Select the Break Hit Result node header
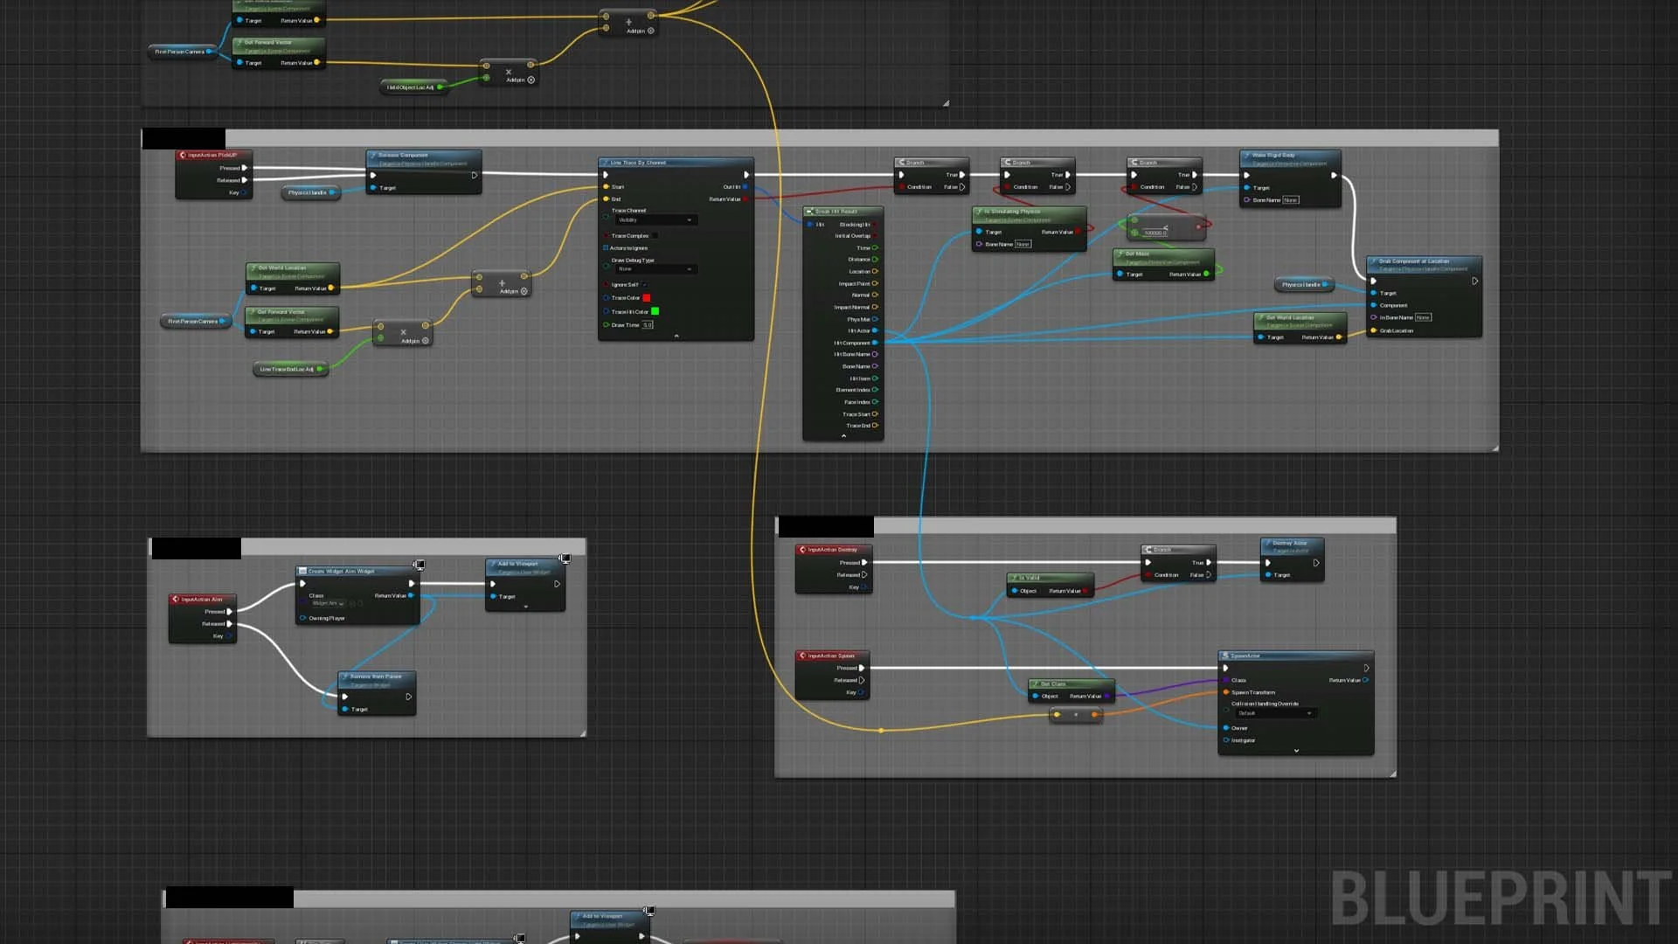 pyautogui.click(x=842, y=212)
